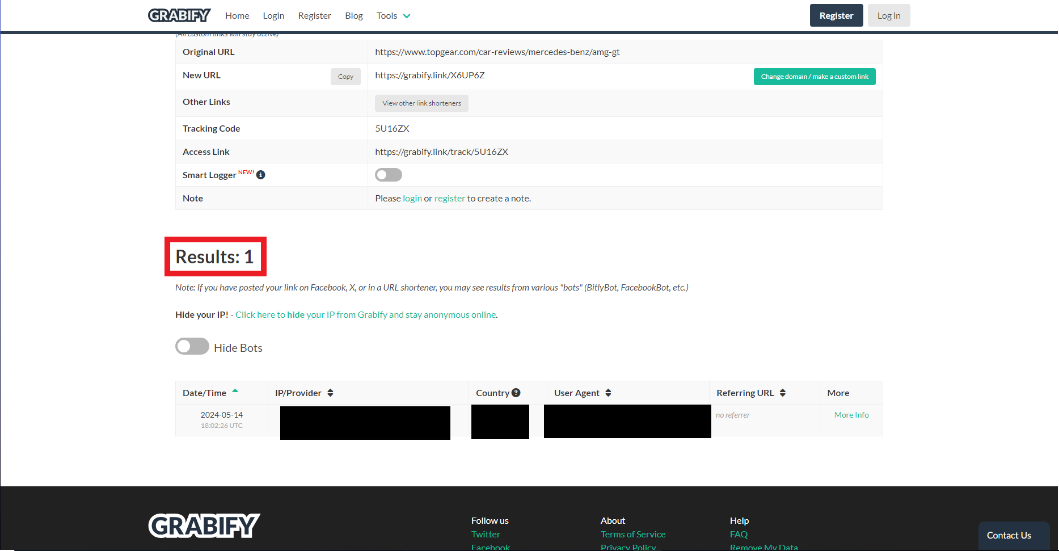
Task: Click the hide your IP anonymous link
Action: [x=366, y=315]
